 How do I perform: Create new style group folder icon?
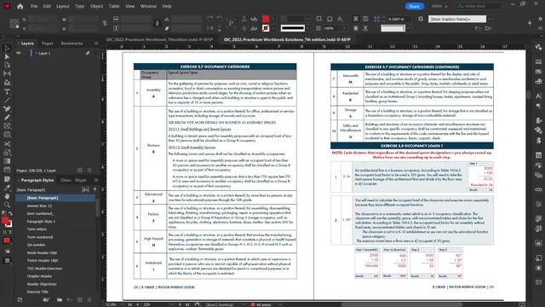coord(60,299)
